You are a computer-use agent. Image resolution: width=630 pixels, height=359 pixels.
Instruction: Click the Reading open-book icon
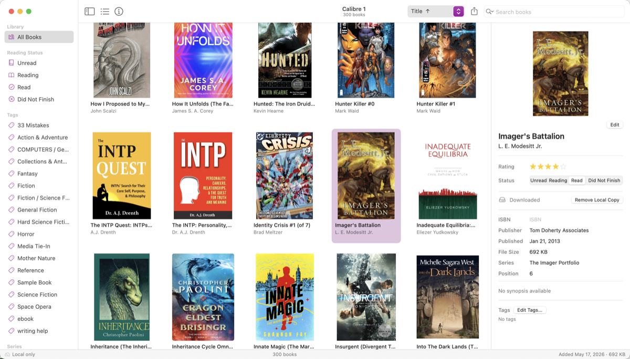(x=12, y=75)
